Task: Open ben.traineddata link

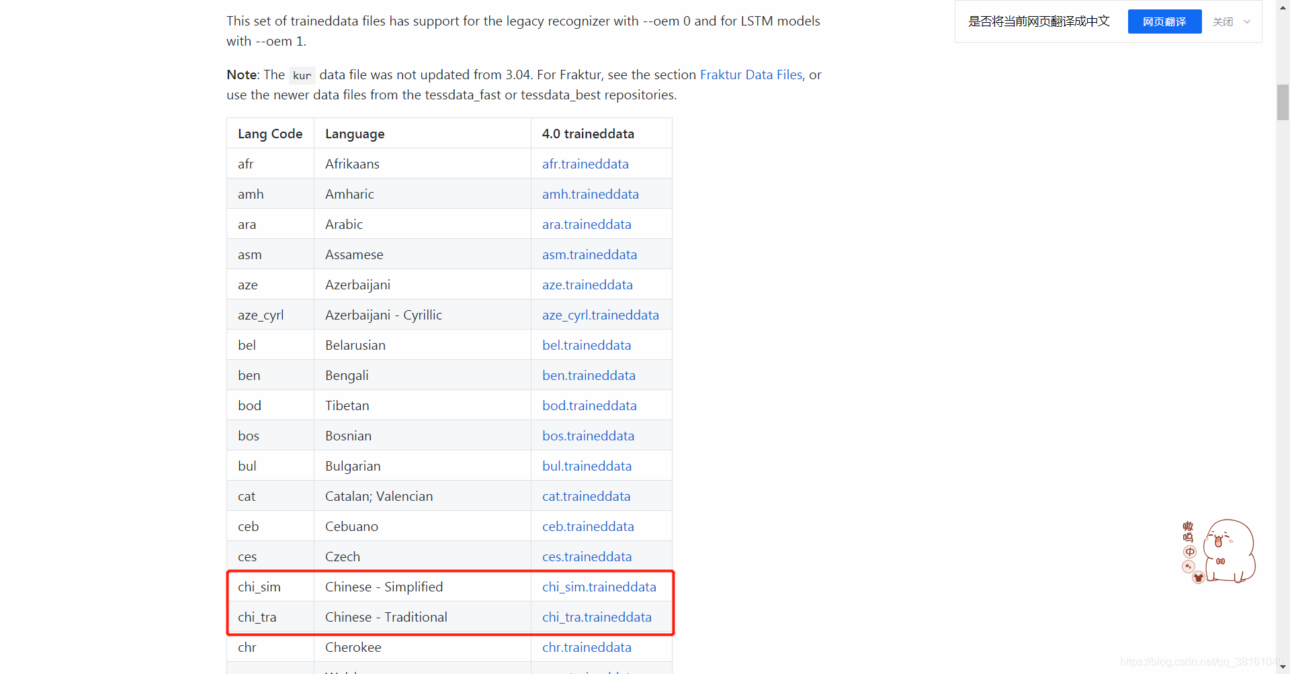Action: tap(589, 375)
